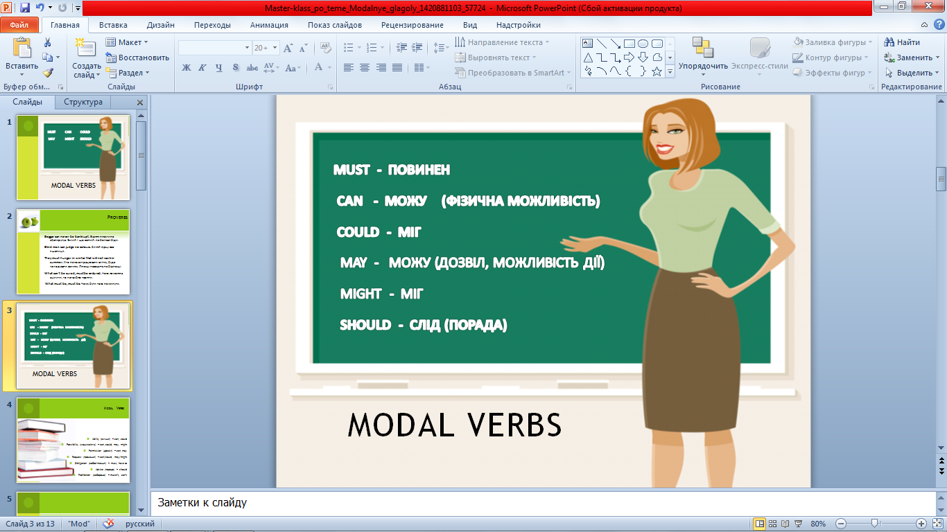Toggle bold formatting (Ж)
Screen dimensions: 947x532
186,67
